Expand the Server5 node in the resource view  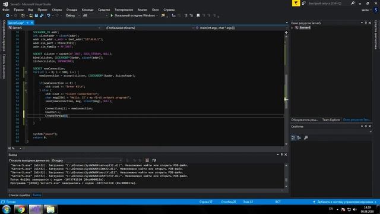[x=292, y=28]
